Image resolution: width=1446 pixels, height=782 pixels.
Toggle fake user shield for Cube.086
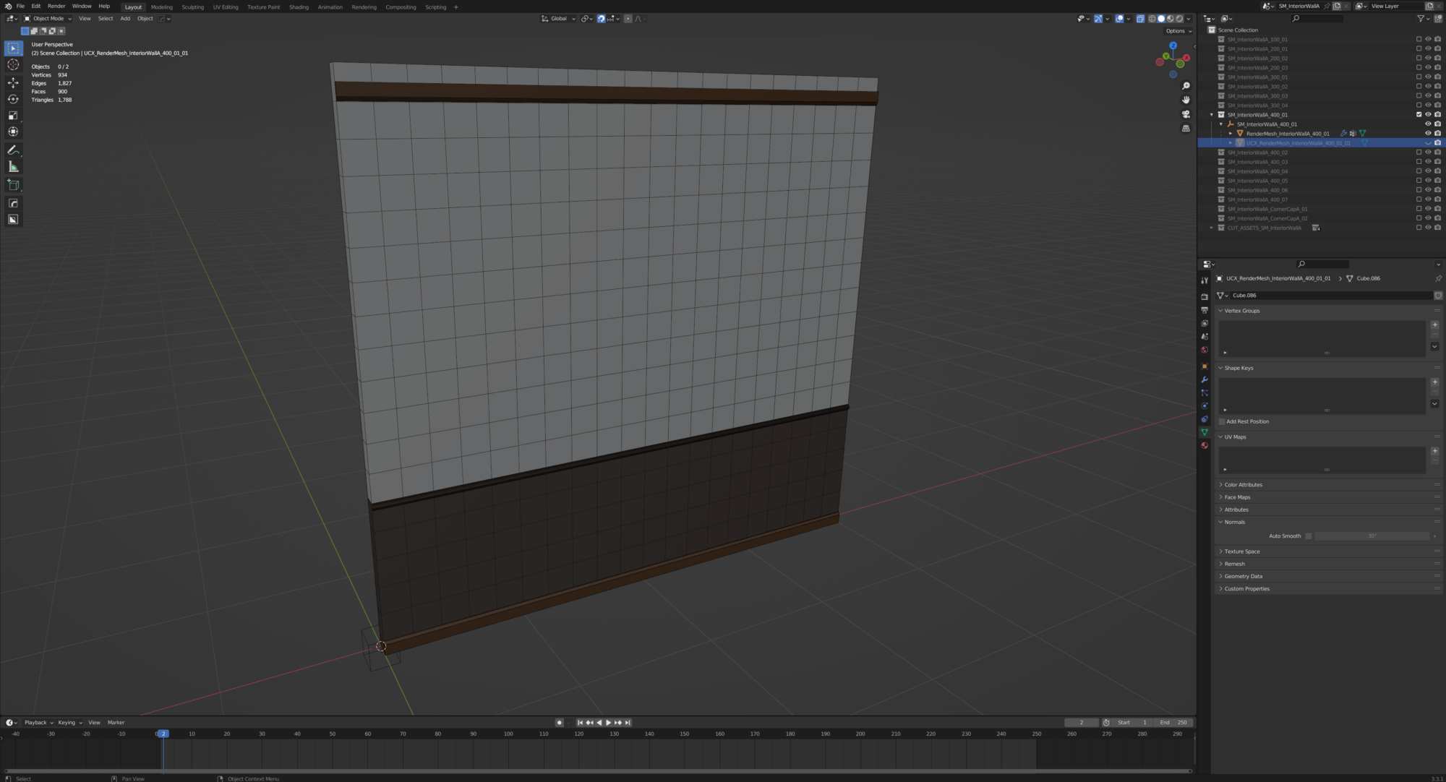point(1438,296)
